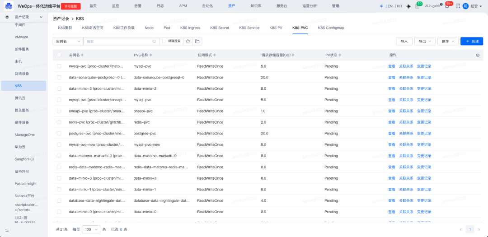Tick the select-all checkbox in table header

[59, 55]
